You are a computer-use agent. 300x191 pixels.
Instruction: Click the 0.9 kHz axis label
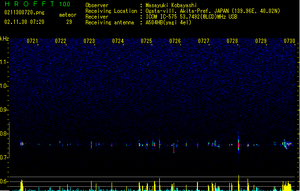click(4, 110)
